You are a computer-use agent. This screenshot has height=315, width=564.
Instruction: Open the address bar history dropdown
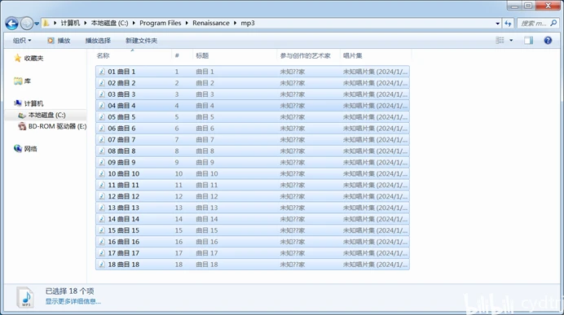pyautogui.click(x=498, y=24)
